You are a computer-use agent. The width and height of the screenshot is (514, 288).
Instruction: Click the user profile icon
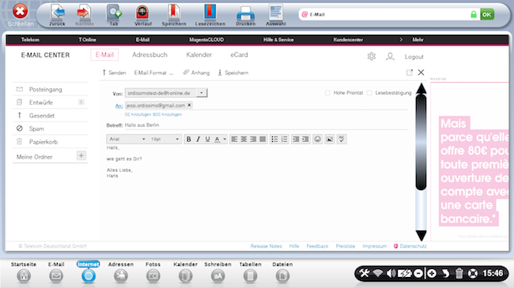[390, 56]
